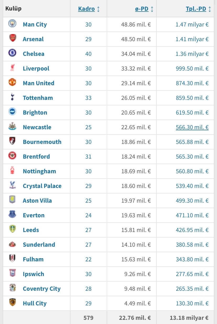
Task: Open the Crystal Palace club page
Action: [x=42, y=186]
